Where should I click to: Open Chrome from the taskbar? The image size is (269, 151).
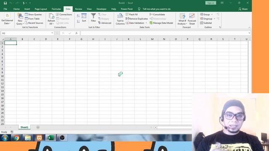[x=16, y=138]
